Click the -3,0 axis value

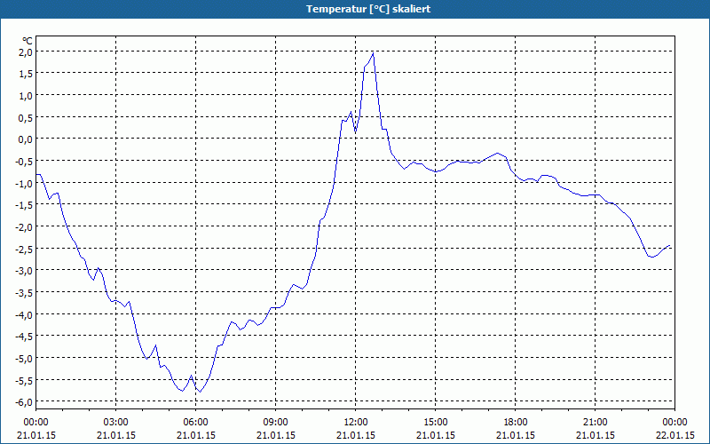click(25, 271)
